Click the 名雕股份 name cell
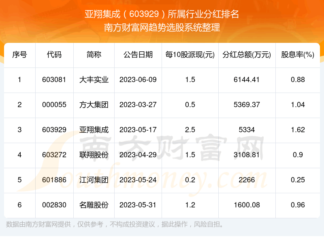324x245 pixels. pyautogui.click(x=94, y=205)
